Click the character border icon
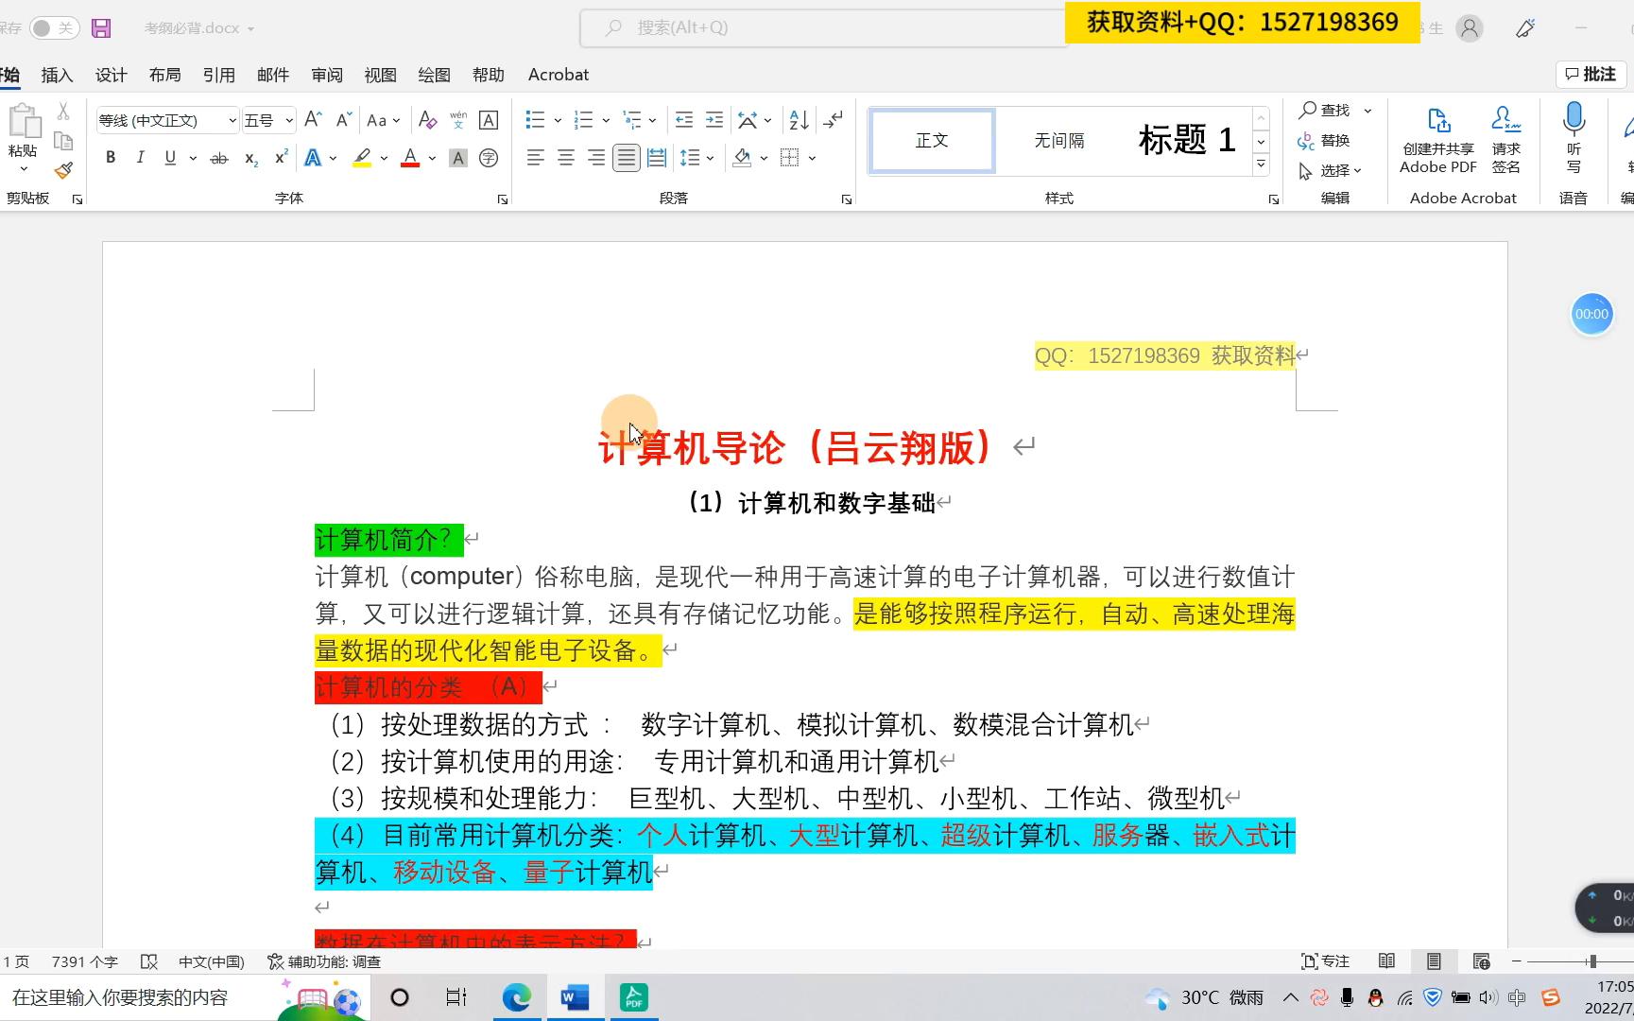1634x1021 pixels. click(489, 120)
